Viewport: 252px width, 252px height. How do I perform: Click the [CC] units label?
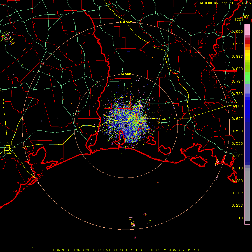tap(239, 19)
